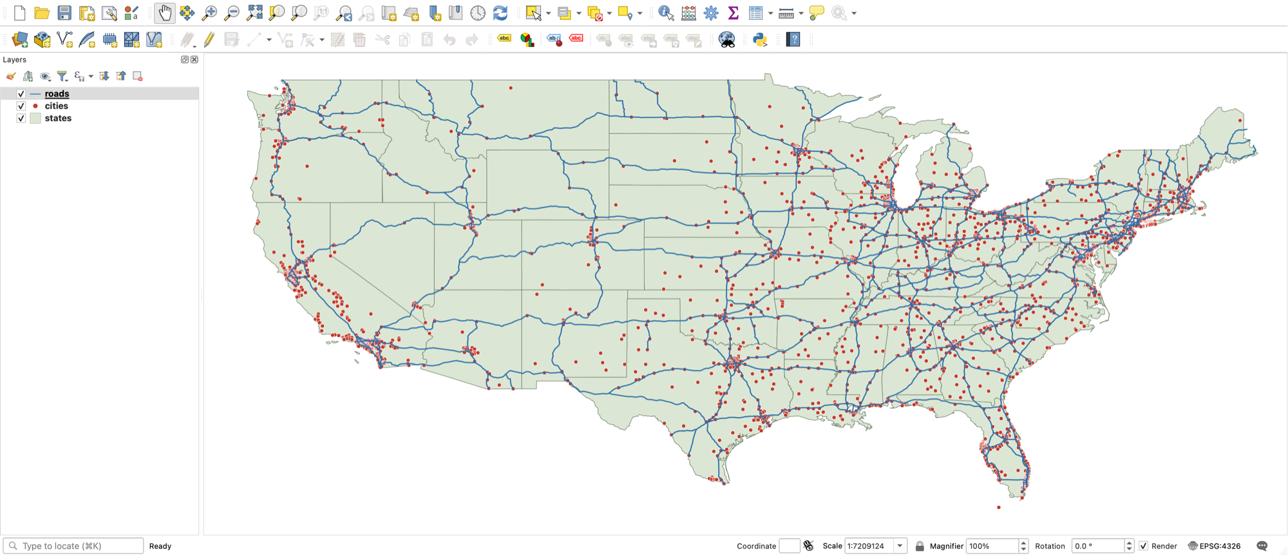Create new GeoPackage layer
Screen dimensions: 1288x556
[x=43, y=39]
